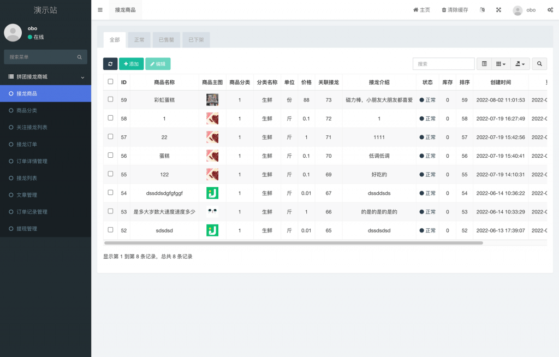Click the 清除缓存 trash icon
Image resolution: width=559 pixels, height=357 pixels.
pyautogui.click(x=443, y=10)
